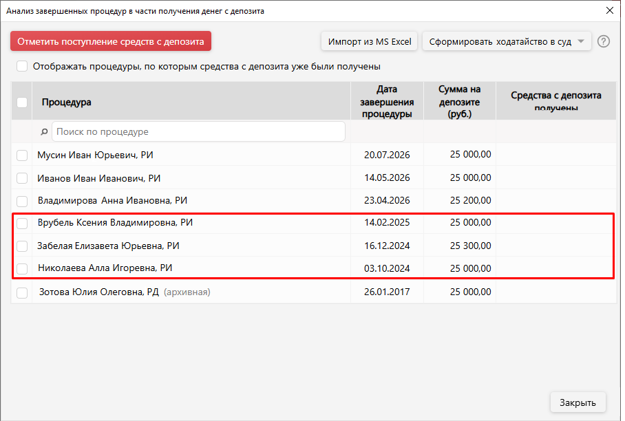
Task: Click Врубель Ксения Владимировна, РИ entry
Action: click(x=115, y=223)
